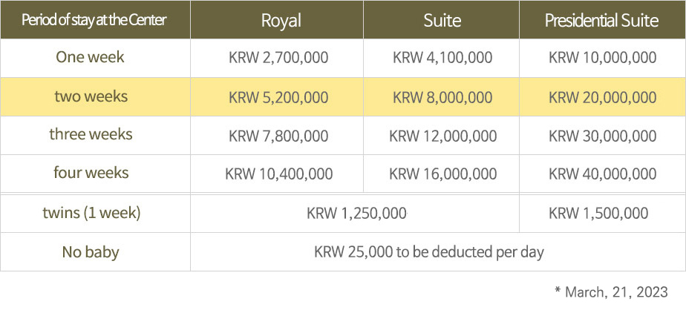Click the KRW 10,000,000 Presidential price

pyautogui.click(x=602, y=58)
